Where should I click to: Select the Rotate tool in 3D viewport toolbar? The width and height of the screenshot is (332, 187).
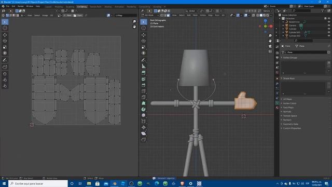pos(144,41)
